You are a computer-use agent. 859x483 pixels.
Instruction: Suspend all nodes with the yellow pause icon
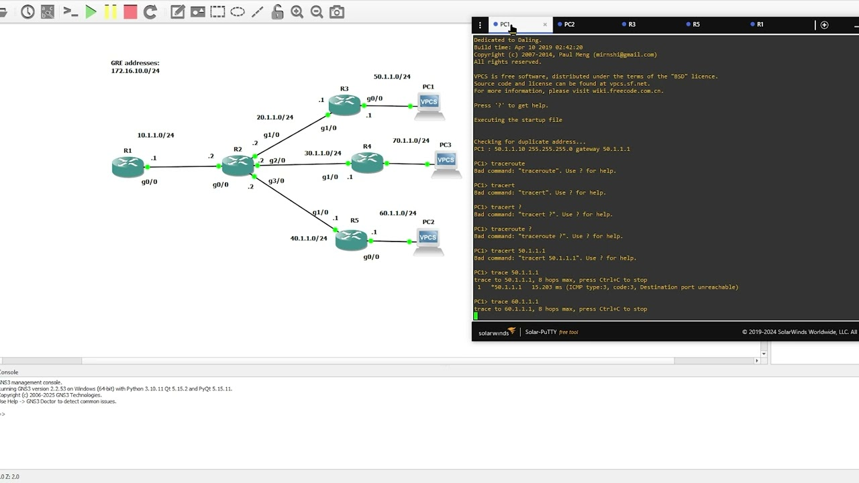[110, 11]
